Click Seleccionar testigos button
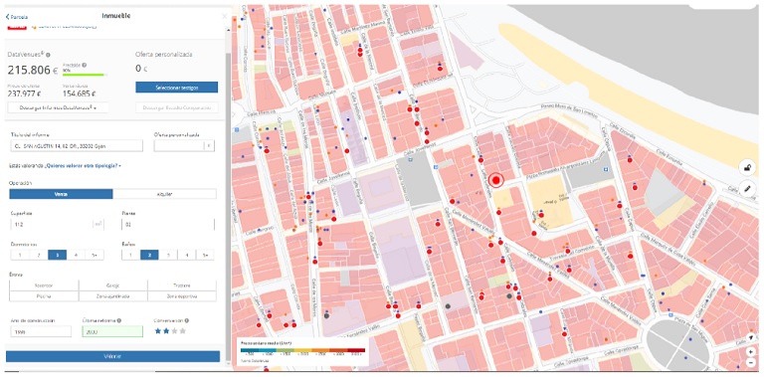Screen dimensions: 764x377 (176, 88)
